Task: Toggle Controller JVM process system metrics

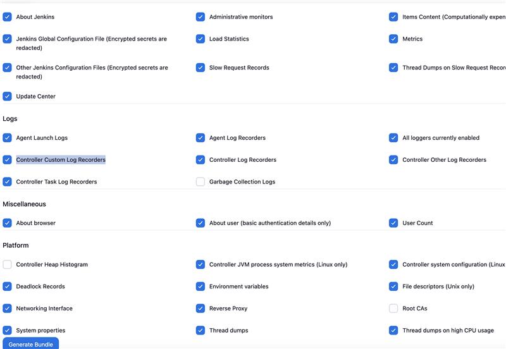Action: pos(201,264)
